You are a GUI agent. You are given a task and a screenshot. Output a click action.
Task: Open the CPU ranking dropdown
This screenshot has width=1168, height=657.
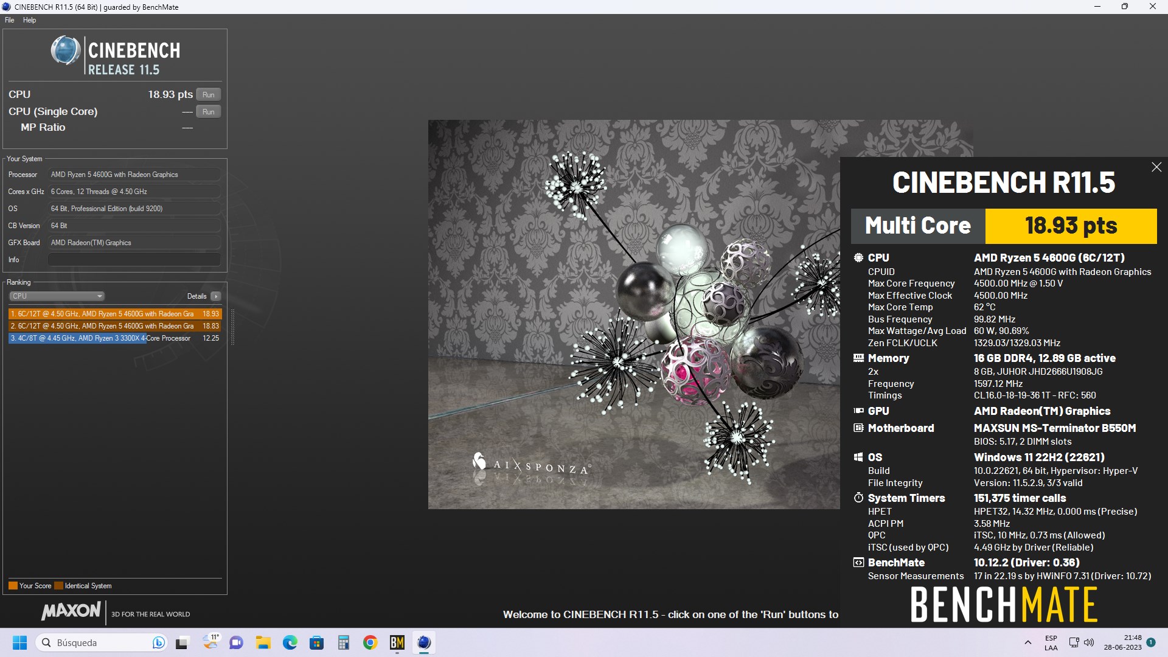tap(57, 296)
